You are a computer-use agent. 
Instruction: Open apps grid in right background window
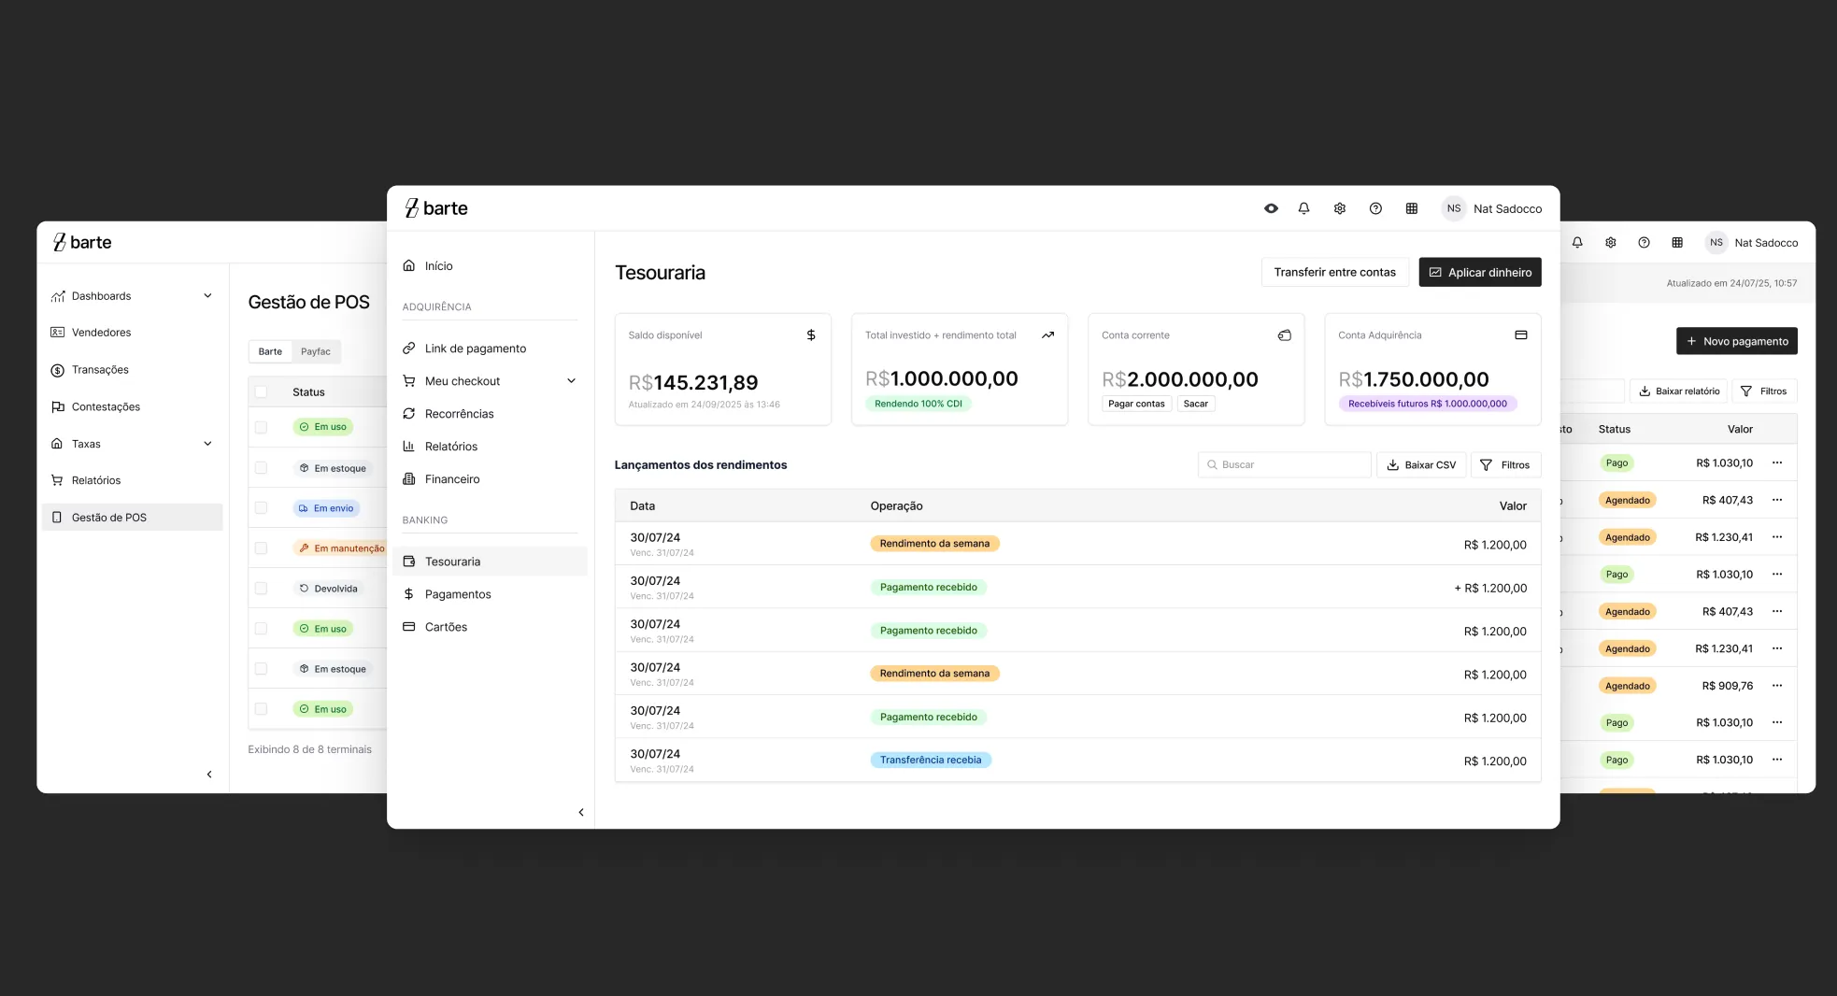pyautogui.click(x=1677, y=242)
